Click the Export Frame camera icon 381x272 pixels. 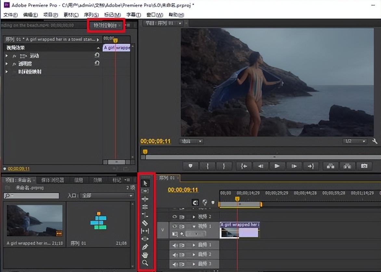[364, 166]
